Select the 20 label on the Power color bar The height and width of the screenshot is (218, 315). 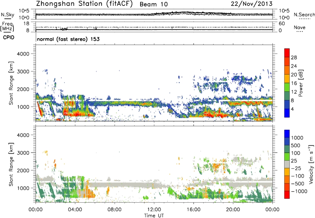[294, 75]
